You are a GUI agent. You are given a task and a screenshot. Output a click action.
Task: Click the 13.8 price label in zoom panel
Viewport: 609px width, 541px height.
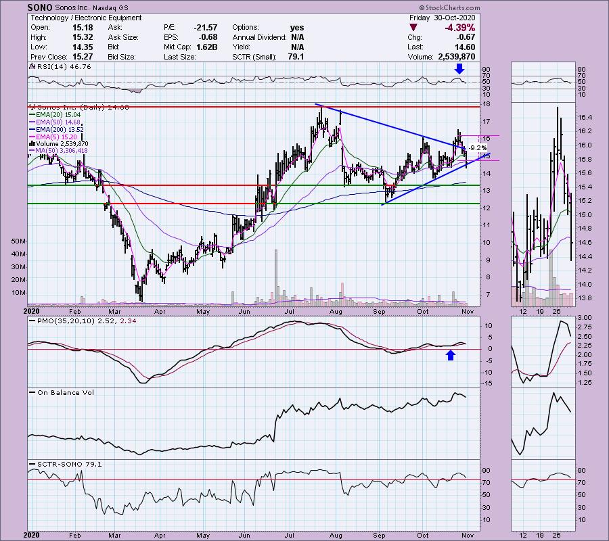coord(585,298)
